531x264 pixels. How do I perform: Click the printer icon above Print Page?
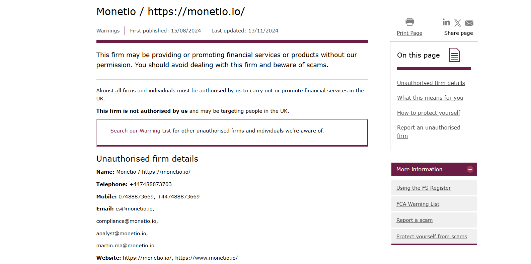tap(409, 22)
